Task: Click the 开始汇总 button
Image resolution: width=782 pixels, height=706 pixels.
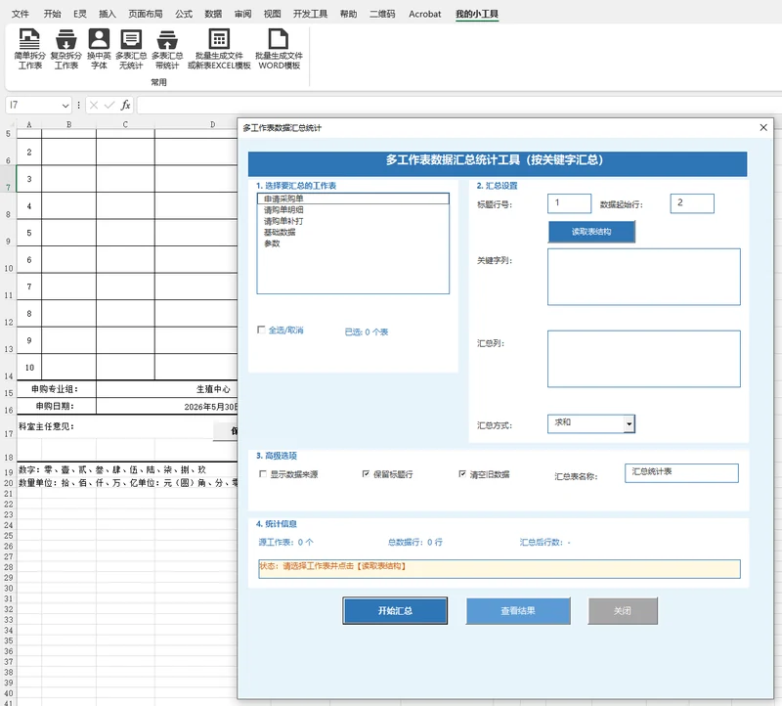Action: click(395, 611)
